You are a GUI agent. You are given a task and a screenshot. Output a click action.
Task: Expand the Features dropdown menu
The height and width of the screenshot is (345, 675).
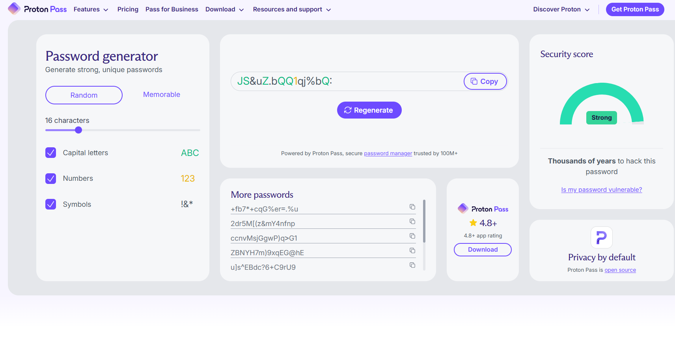coord(91,9)
